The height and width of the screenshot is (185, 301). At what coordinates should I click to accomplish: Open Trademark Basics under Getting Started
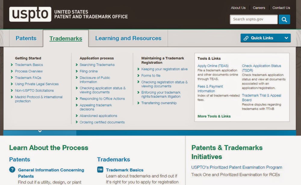(29, 65)
